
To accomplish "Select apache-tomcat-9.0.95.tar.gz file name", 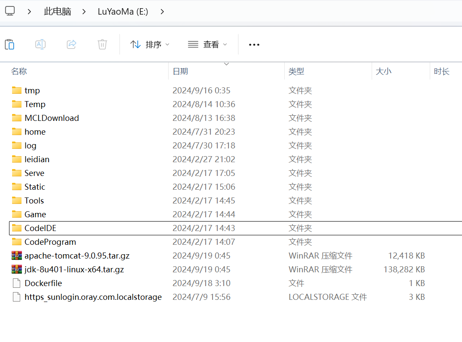I will point(77,256).
